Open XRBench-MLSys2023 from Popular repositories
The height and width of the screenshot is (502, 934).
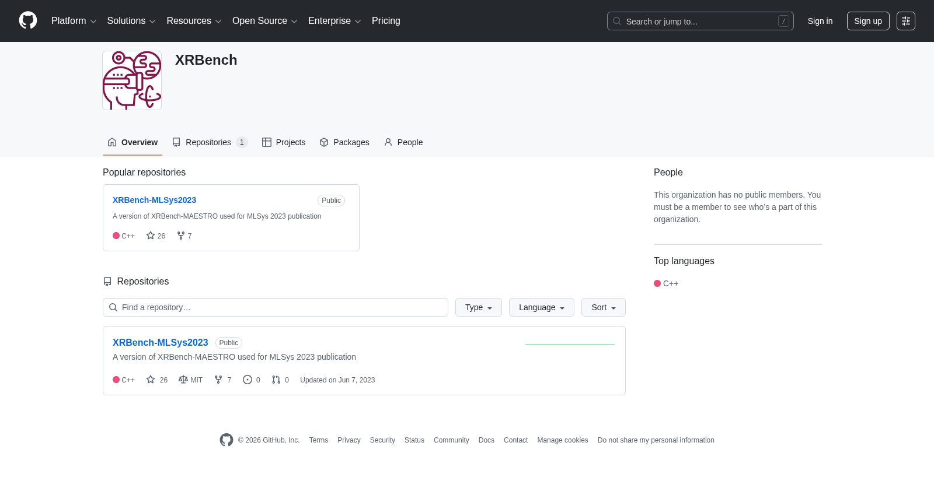pyautogui.click(x=154, y=200)
